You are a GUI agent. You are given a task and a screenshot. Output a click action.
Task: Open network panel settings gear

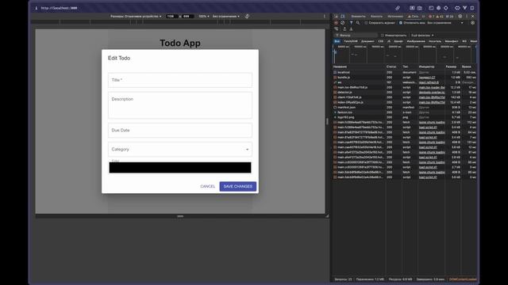tap(473, 23)
